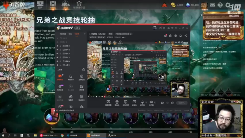Viewport: 245px width, 138px height.
Task: Click the streamer avatar in title bar
Action: coord(154,28)
